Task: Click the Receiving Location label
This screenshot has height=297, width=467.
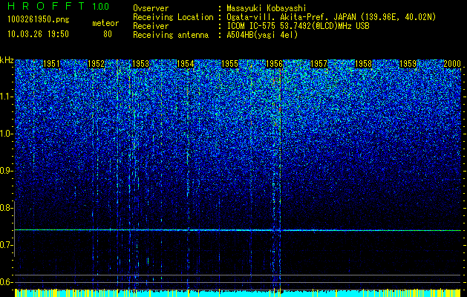Action: click(173, 17)
